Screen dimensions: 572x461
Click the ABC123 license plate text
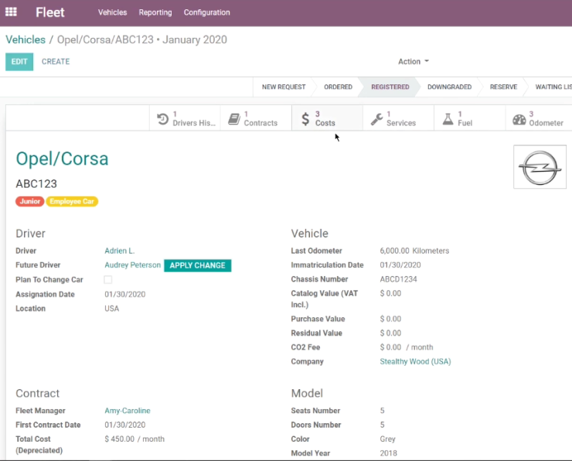[36, 183]
